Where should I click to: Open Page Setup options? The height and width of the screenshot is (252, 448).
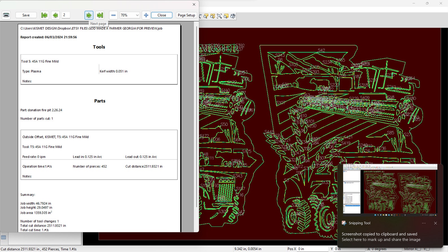coord(186,15)
